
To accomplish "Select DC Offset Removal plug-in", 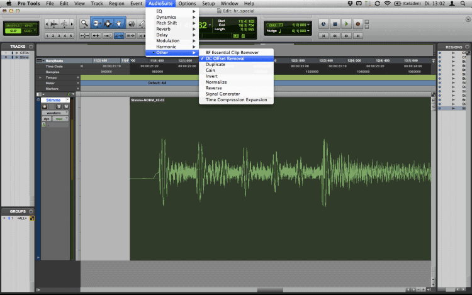I will (x=236, y=58).
